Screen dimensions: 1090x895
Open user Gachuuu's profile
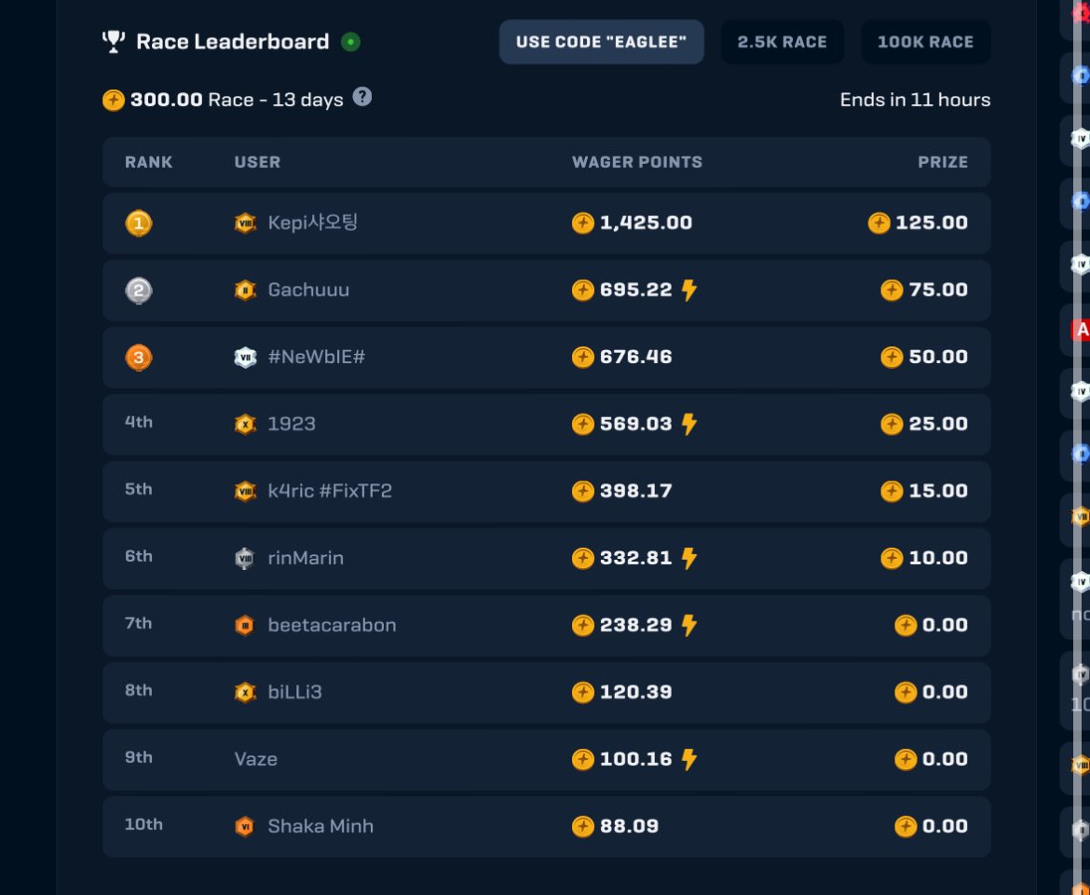308,290
